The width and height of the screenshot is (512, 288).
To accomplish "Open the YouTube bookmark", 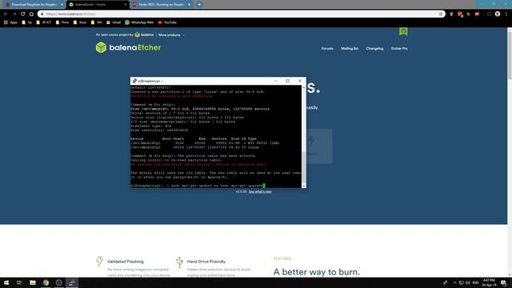I will coord(167,22).
